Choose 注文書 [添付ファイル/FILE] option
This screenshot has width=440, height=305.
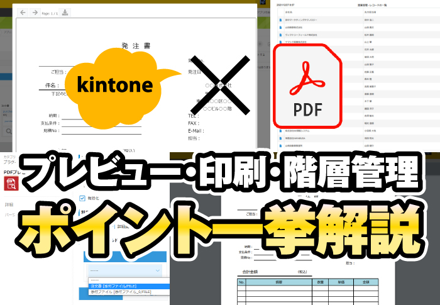pyautogui.click(x=129, y=286)
